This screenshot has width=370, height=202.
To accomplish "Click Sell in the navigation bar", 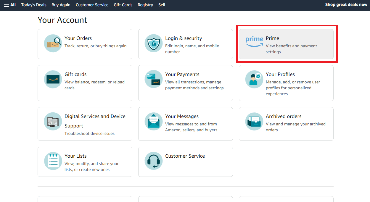I will (x=162, y=5).
